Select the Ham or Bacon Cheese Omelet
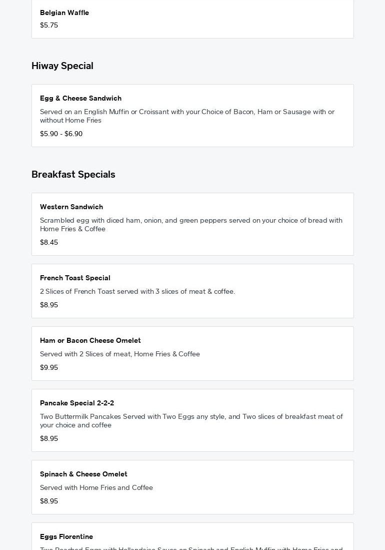 click(x=90, y=340)
